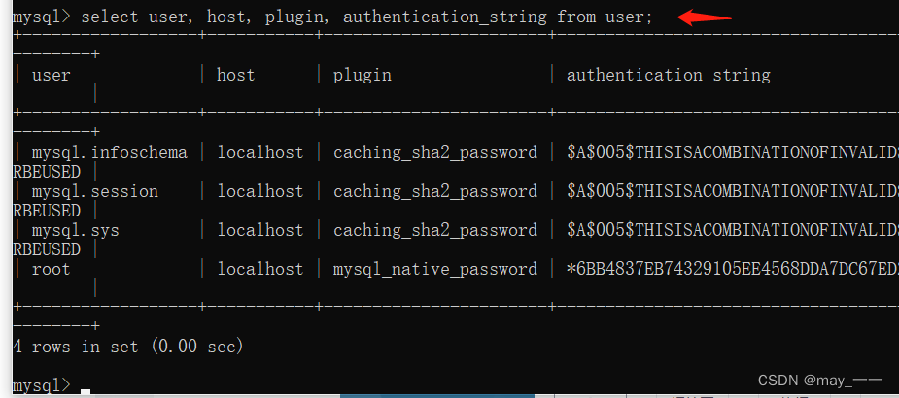
Task: Select the user column header
Action: [x=52, y=75]
